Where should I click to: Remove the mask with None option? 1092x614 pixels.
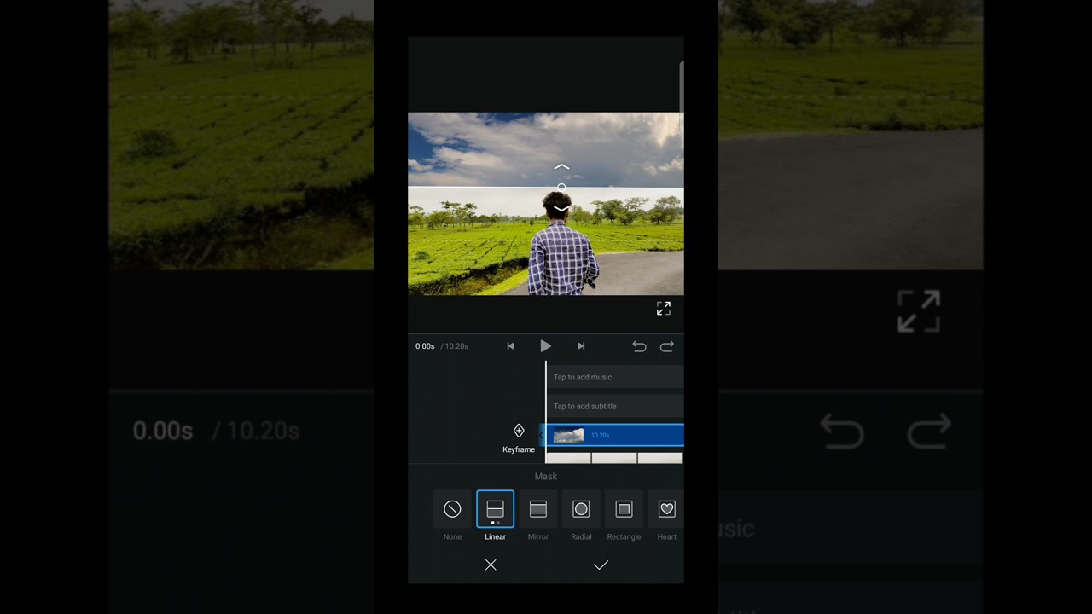click(x=452, y=509)
